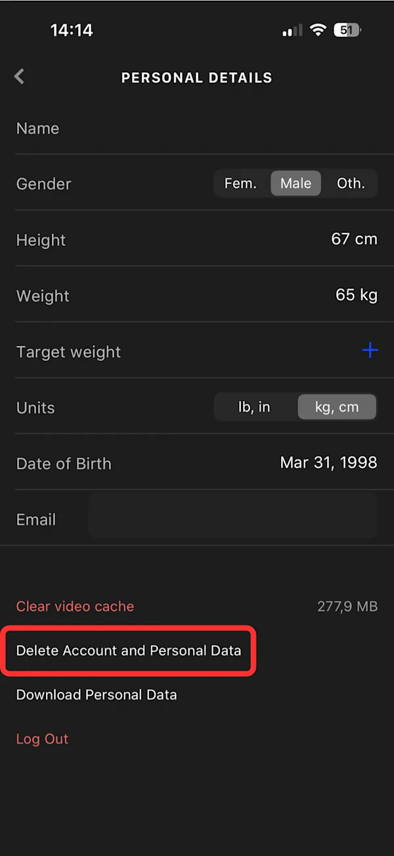Select the Oth. gender option
Viewport: 394px width, 856px height.
click(351, 183)
